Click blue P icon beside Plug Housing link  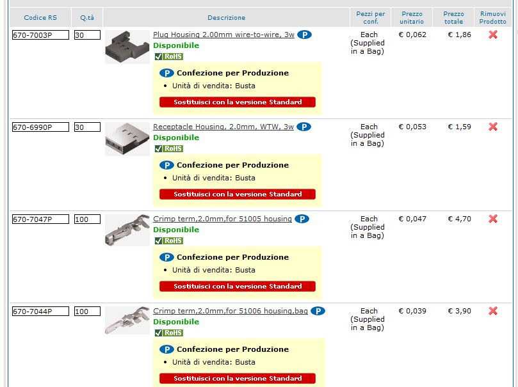click(x=304, y=35)
